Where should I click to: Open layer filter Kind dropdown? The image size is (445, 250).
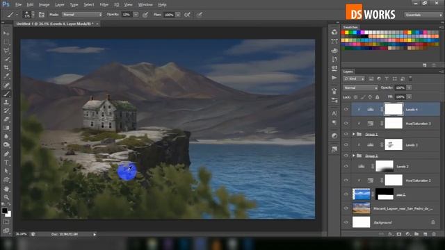(x=354, y=78)
